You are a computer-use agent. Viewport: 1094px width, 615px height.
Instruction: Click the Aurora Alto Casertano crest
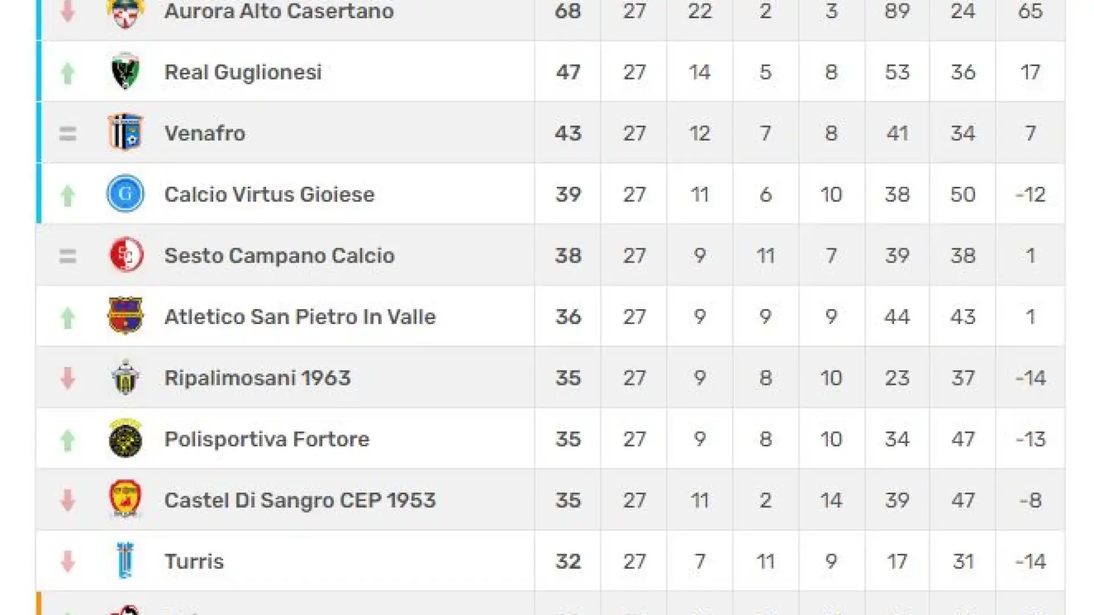click(x=125, y=11)
